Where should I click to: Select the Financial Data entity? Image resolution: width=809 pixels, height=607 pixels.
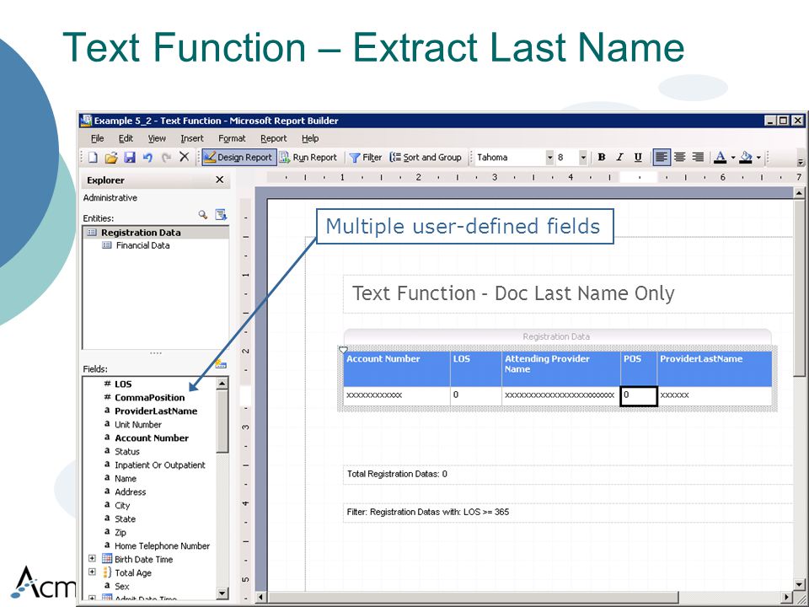tap(137, 245)
